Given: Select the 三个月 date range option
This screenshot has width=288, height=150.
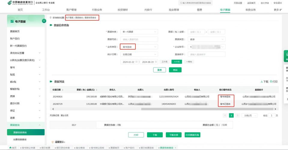Looking at the screenshot, I should tap(165, 62).
